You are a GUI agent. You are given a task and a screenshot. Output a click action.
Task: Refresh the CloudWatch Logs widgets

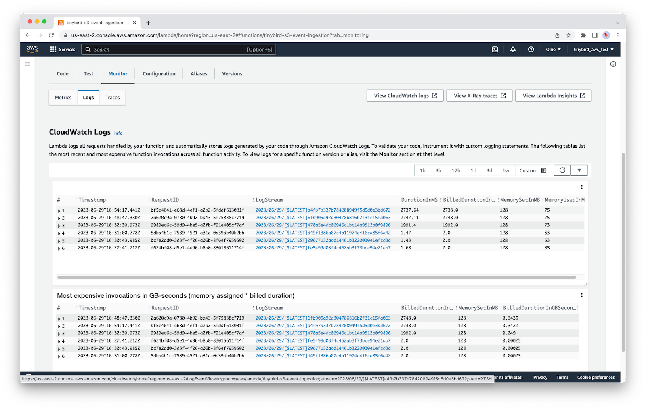562,170
